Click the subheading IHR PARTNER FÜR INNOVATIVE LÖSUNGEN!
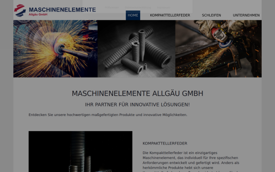 click(137, 105)
